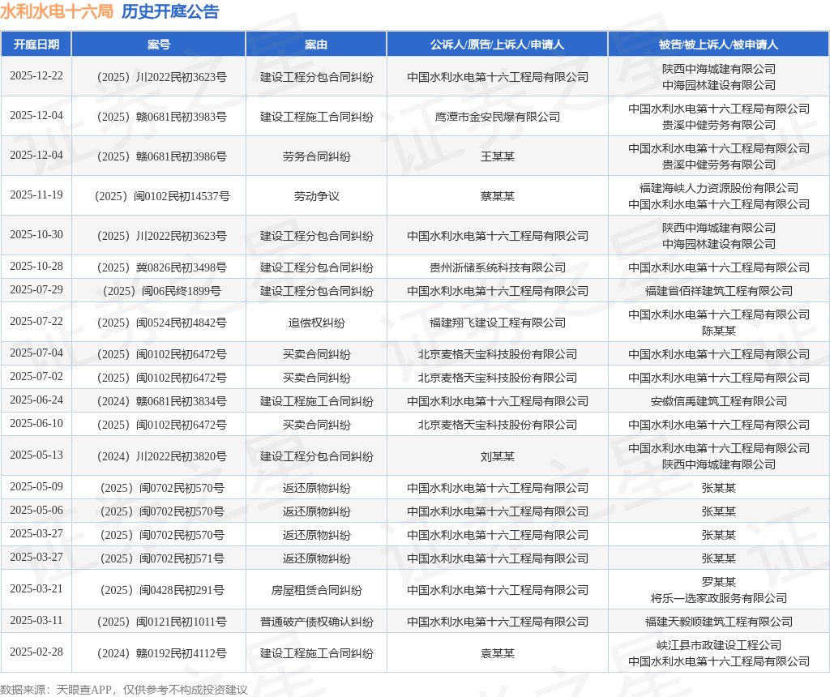830x697 pixels.
Task: Select case number 赣0681民初3986号
Action: click(162, 156)
